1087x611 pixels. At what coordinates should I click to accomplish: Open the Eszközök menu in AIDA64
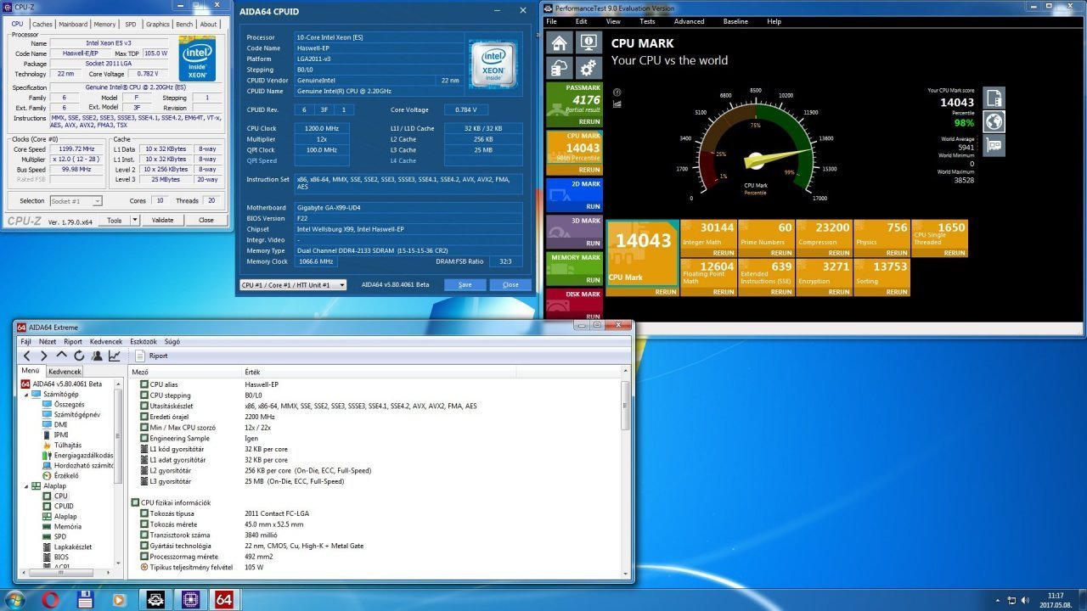tap(143, 341)
